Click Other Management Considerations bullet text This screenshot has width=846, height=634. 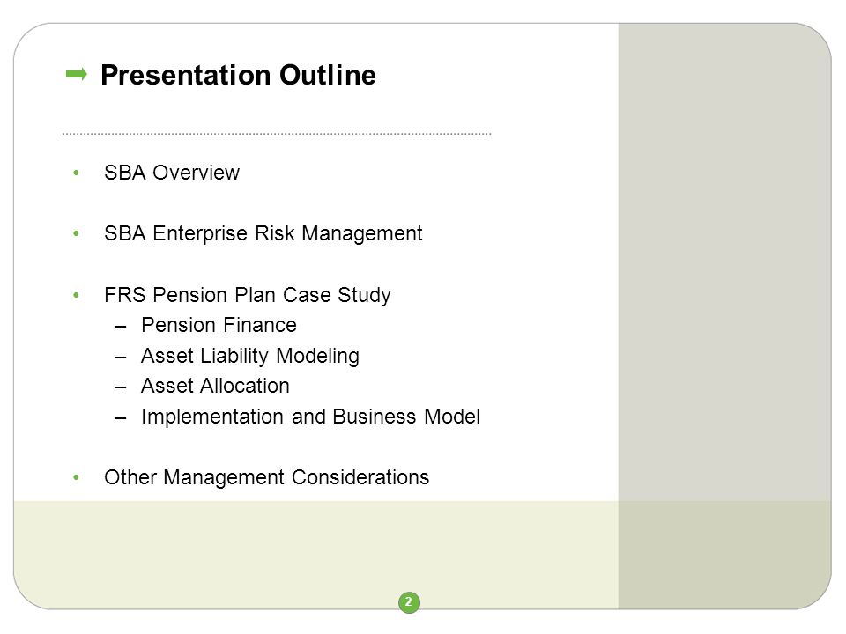tap(266, 477)
